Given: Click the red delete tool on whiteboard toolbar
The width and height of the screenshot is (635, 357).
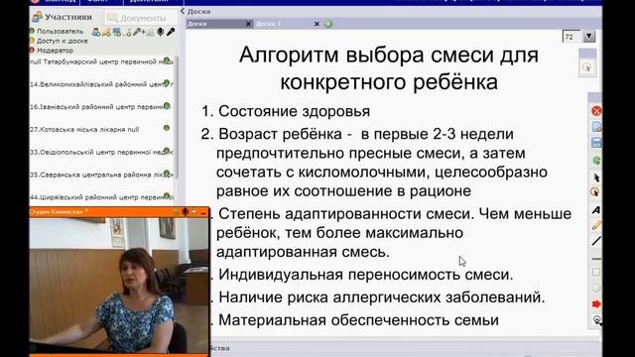Looking at the screenshot, I should (x=596, y=111).
